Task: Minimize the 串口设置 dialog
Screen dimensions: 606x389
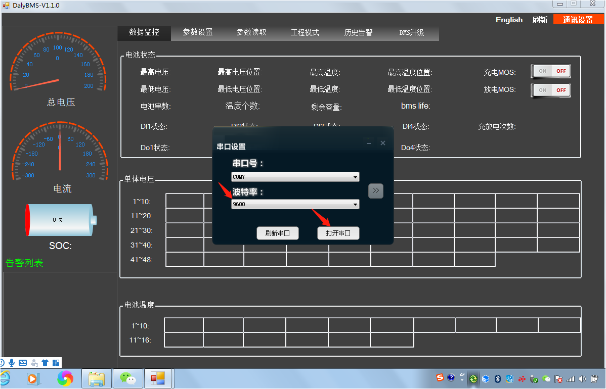Action: 369,143
